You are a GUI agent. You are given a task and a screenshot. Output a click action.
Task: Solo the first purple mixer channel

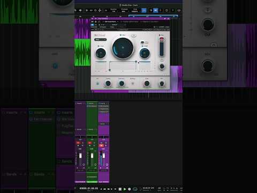pos(82,143)
